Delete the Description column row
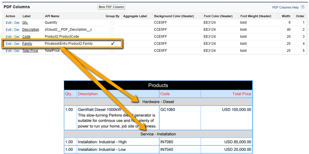This screenshot has height=154, width=309. pos(17,30)
